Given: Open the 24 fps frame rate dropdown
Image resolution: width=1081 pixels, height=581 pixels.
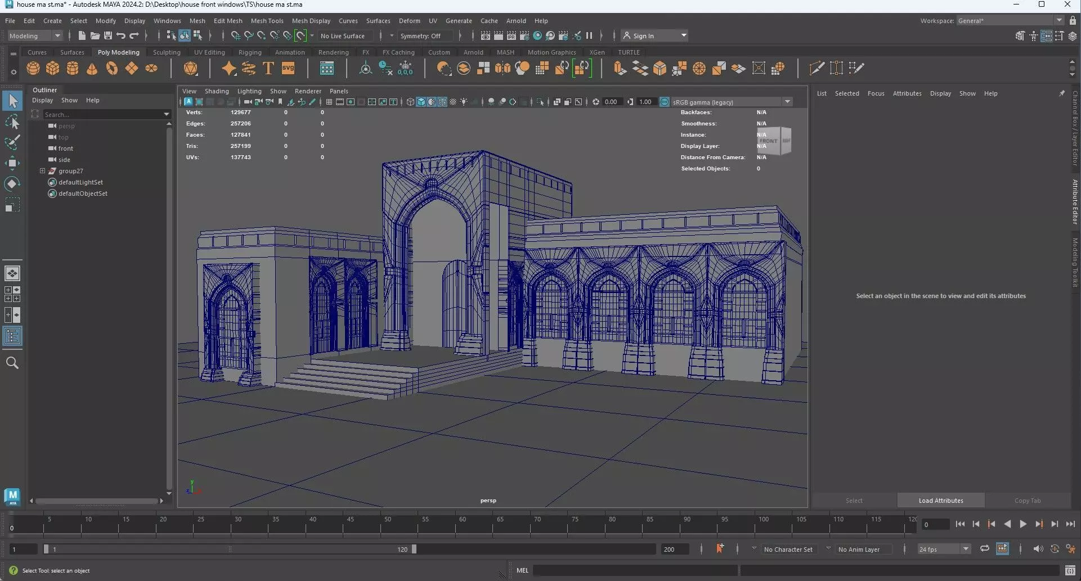Looking at the screenshot, I should point(944,550).
